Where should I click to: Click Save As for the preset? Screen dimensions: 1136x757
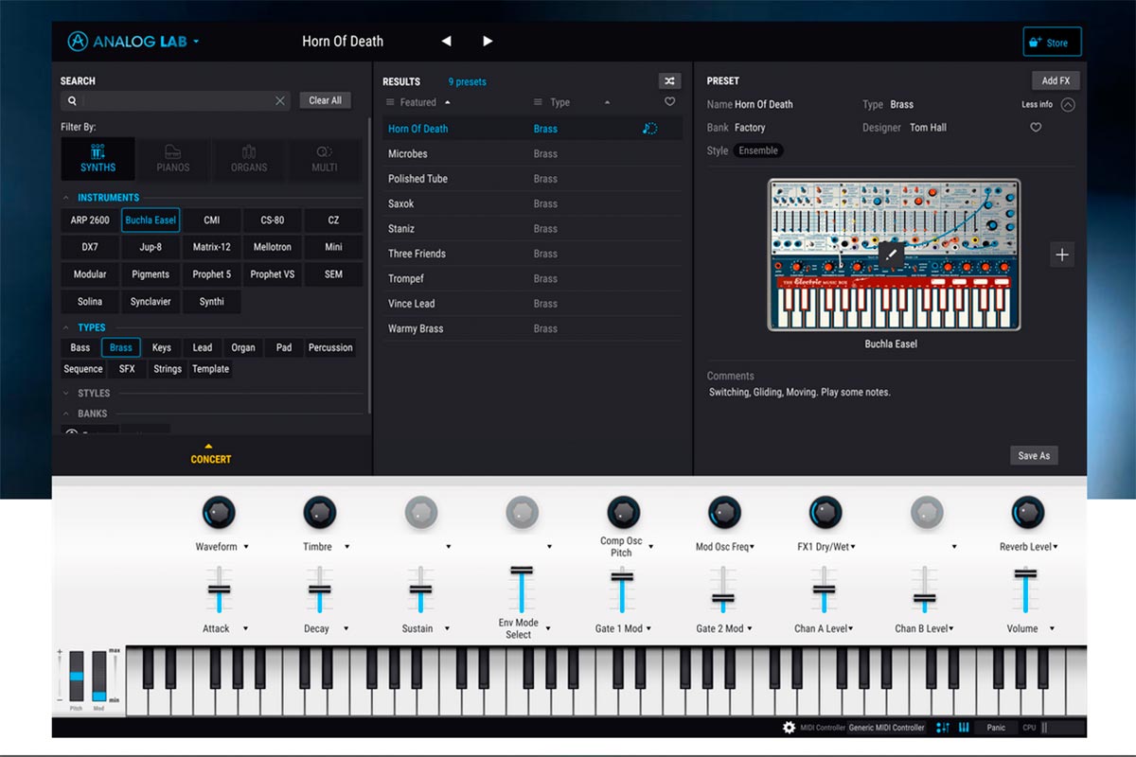[1034, 456]
